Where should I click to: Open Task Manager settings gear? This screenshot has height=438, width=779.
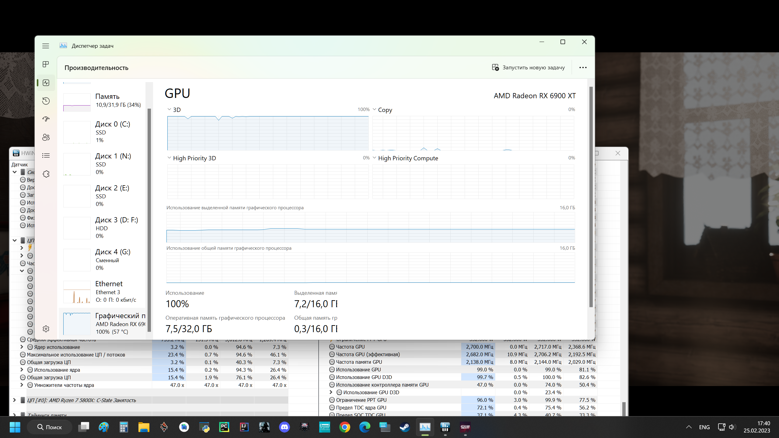point(46,329)
